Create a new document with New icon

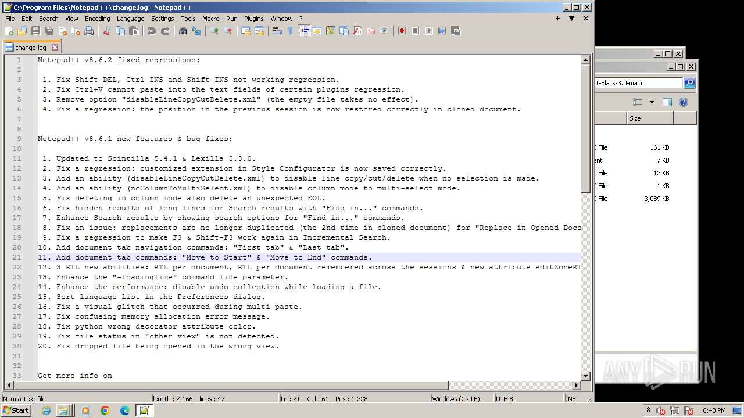click(9, 31)
